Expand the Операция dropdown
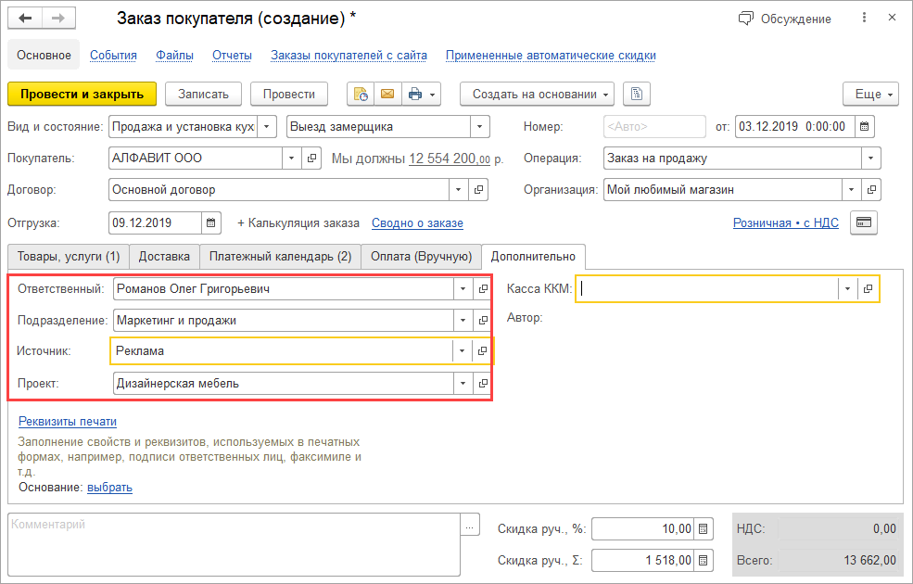 point(871,158)
